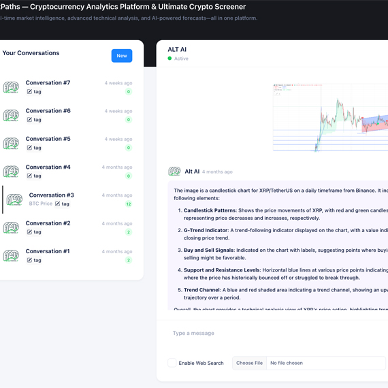This screenshot has height=388, width=388.
Task: Open Conversation #1 avatar icon
Action: (11, 256)
